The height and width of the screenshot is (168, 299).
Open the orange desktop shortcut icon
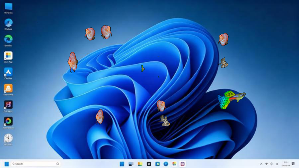point(8,88)
